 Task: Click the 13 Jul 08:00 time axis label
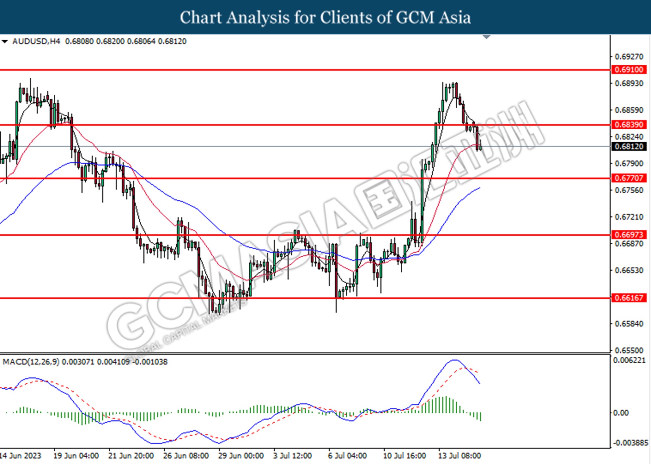[460, 456]
